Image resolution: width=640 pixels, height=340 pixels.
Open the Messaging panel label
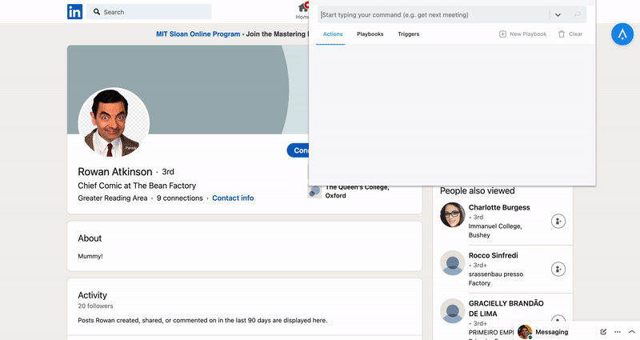click(551, 332)
